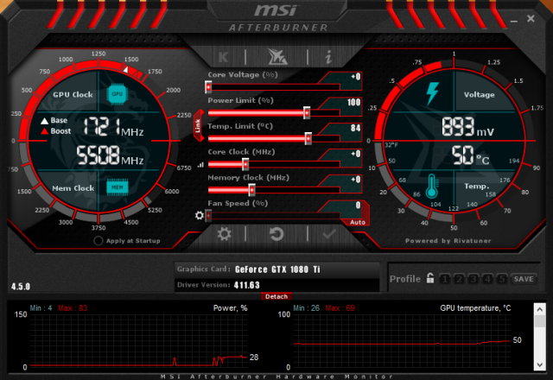The width and height of the screenshot is (553, 380).
Task: Click the Fan Speed 0 value field
Action: 345,206
